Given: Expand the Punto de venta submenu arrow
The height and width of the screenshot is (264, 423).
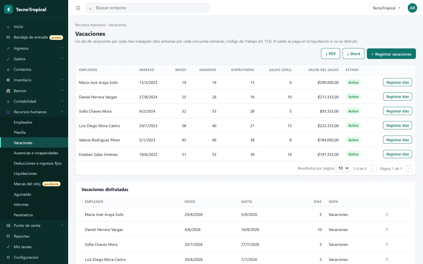Looking at the screenshot, I should coord(62,225).
